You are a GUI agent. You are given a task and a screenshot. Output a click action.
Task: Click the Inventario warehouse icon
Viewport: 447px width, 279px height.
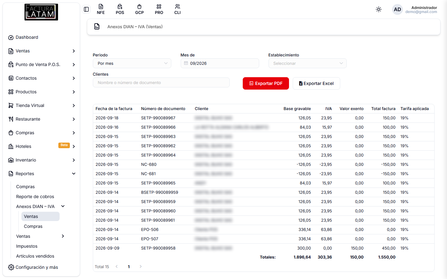(11, 160)
